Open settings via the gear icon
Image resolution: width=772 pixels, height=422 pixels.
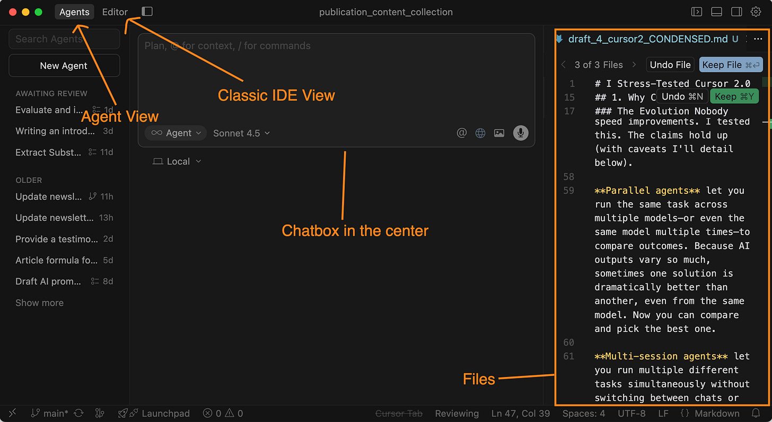756,12
